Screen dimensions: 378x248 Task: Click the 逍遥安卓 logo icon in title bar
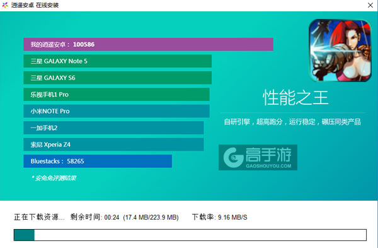click(5, 5)
